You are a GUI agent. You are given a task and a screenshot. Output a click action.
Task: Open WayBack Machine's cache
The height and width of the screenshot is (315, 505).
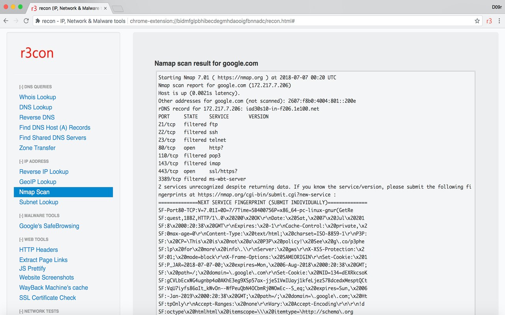pos(54,288)
